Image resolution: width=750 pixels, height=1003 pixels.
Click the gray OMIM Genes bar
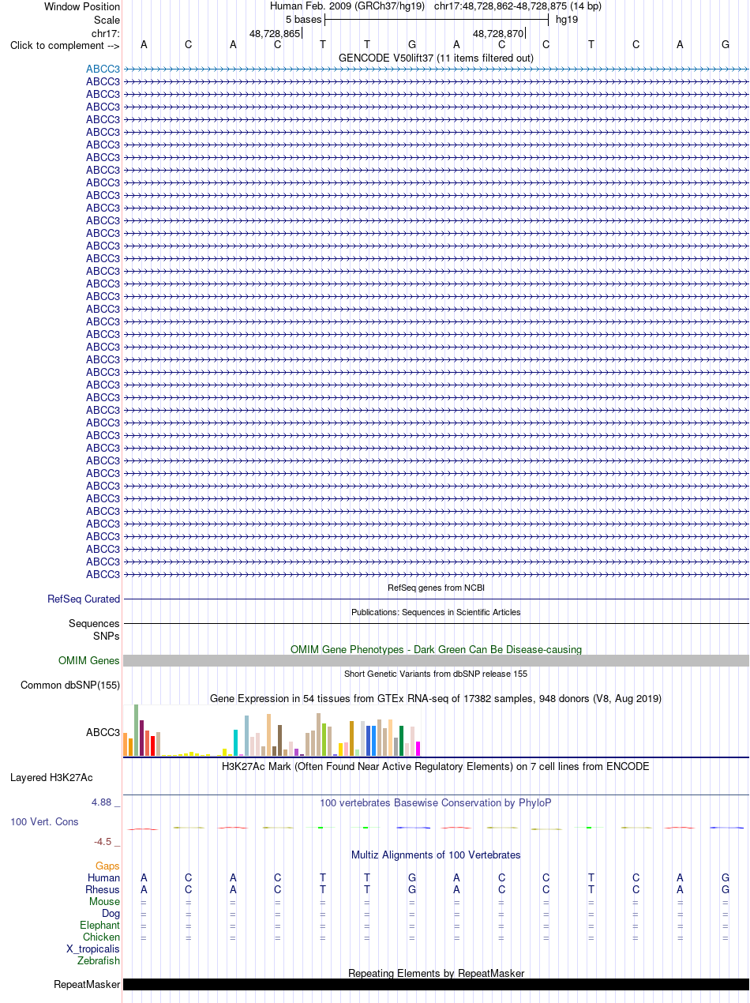(436, 660)
